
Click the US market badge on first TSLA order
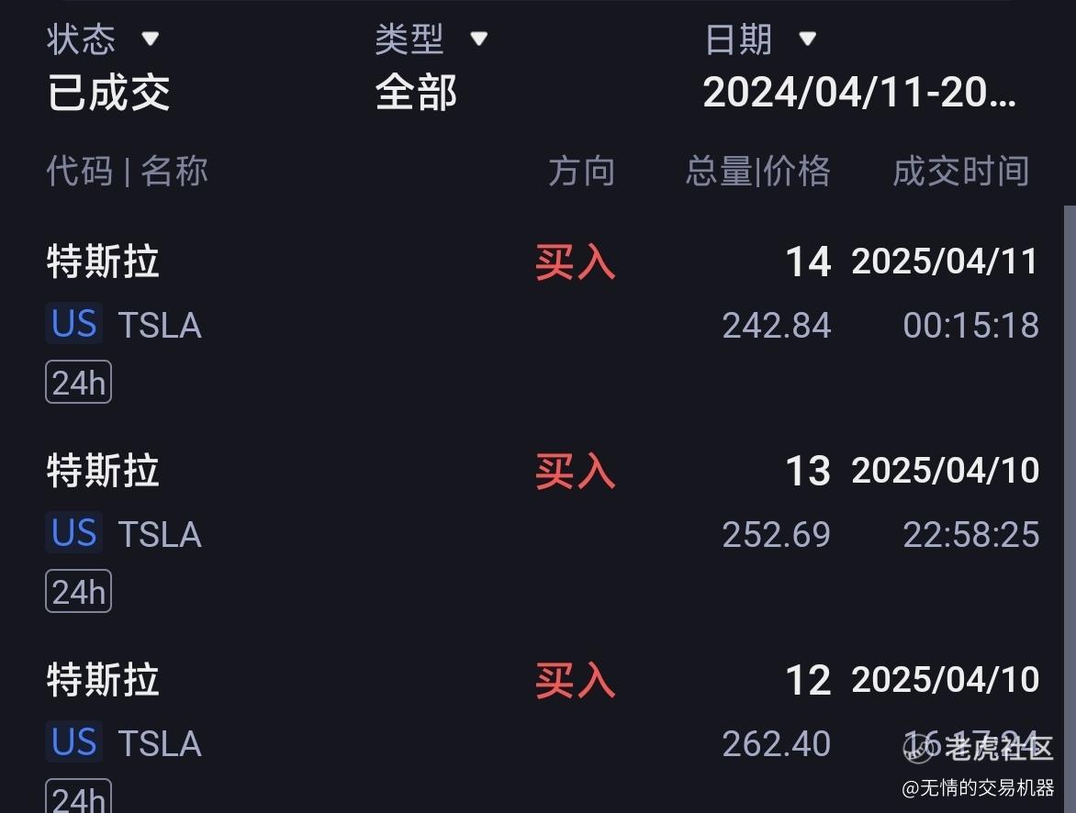[x=74, y=323]
